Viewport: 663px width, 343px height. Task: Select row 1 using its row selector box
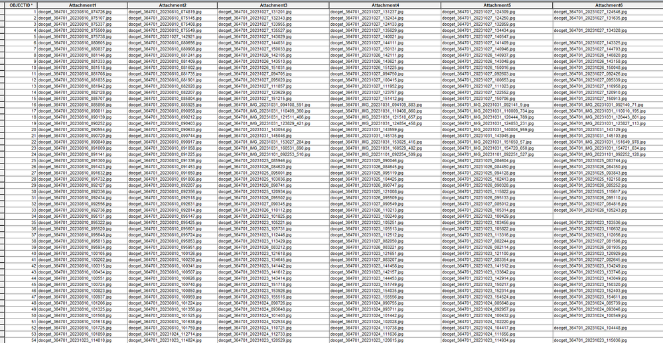(x=2, y=12)
